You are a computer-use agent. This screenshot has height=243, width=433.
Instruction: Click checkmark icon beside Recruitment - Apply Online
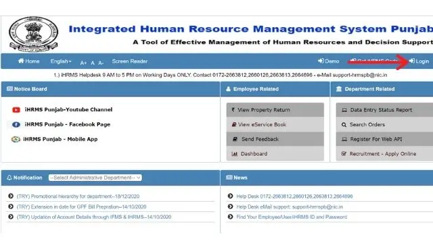(x=344, y=154)
